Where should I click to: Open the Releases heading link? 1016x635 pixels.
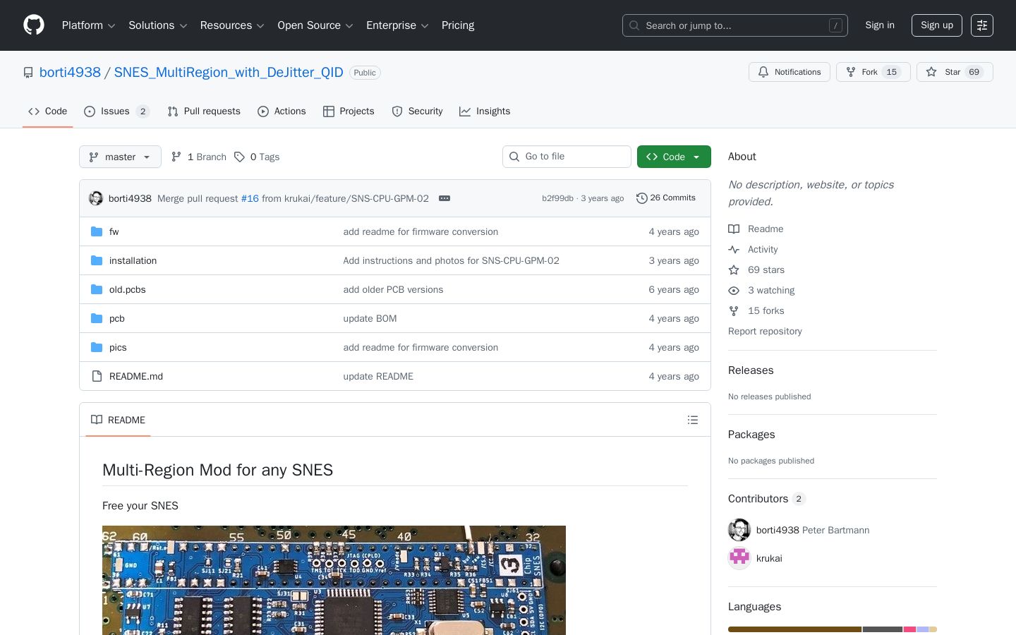pos(751,370)
